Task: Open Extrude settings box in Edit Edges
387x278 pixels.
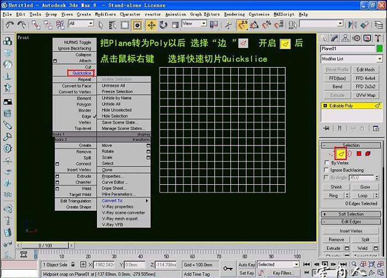Action: coord(347,248)
